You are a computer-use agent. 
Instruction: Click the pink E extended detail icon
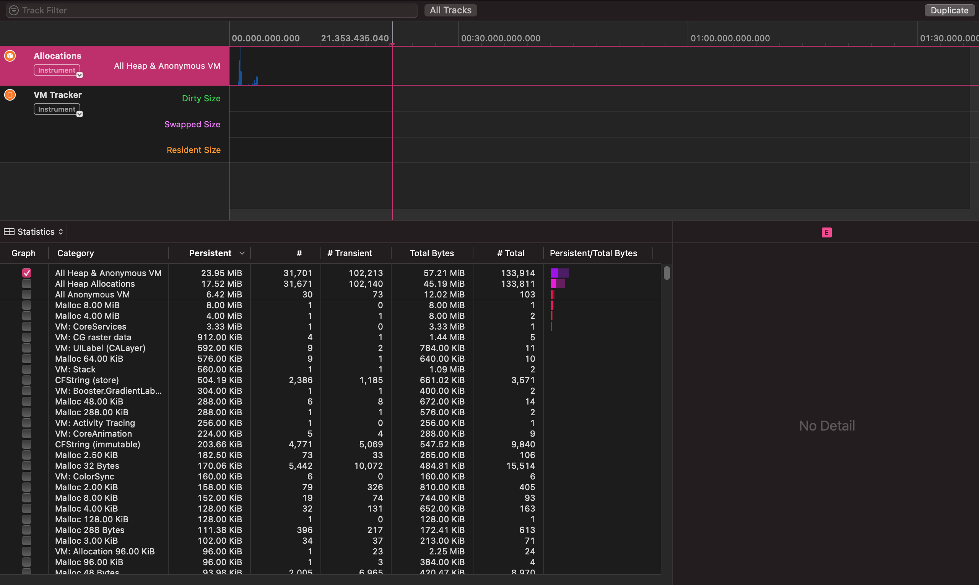click(x=826, y=232)
